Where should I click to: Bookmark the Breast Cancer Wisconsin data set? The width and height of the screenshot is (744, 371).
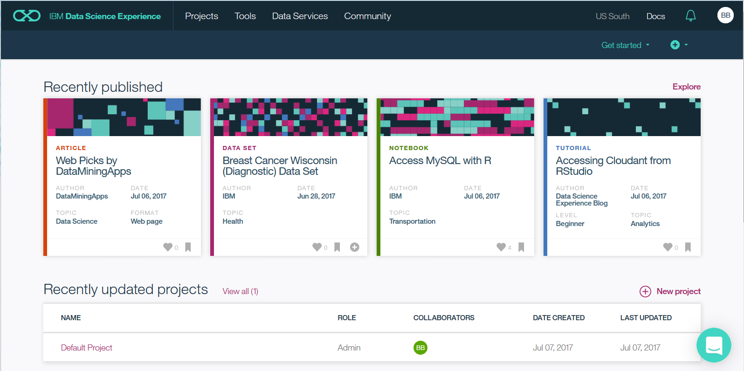click(x=337, y=247)
